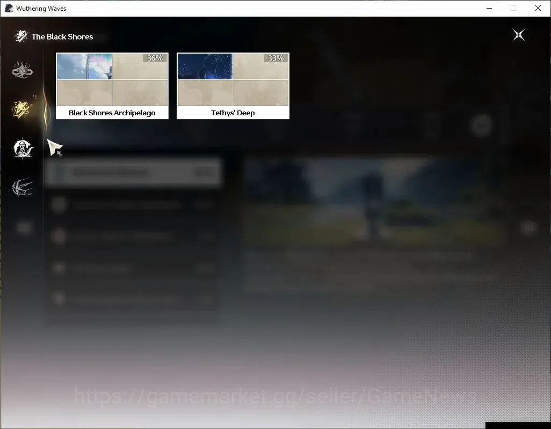Minimize the Wuthering Waves window
The width and height of the screenshot is (551, 429).
coord(489,8)
